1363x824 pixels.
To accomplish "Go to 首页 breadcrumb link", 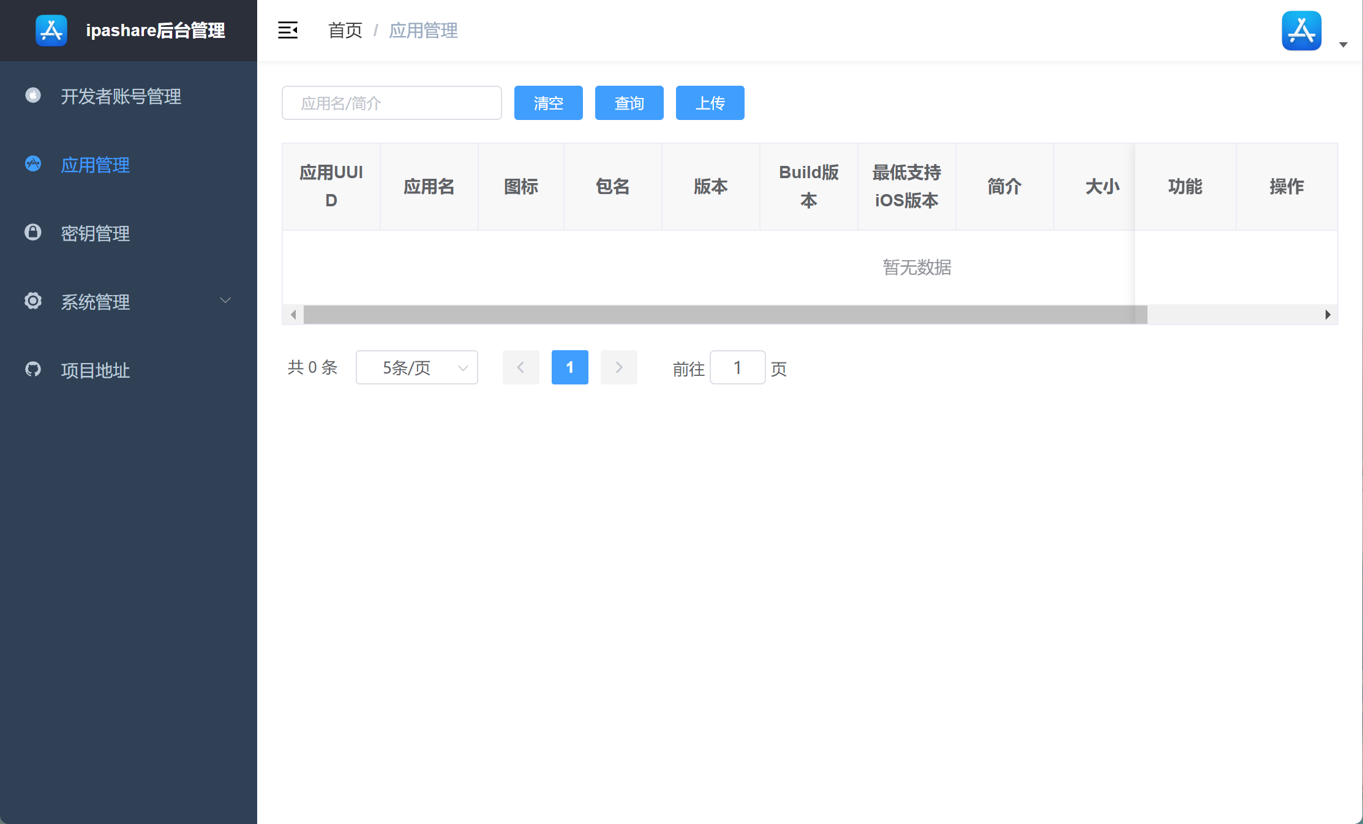I will point(345,30).
